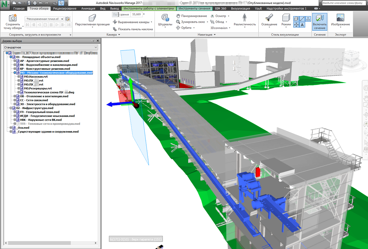Image resolution: width=368 pixels, height=249 pixels.
Task: Open the Реалистичность human figure tool
Action: pos(244,18)
